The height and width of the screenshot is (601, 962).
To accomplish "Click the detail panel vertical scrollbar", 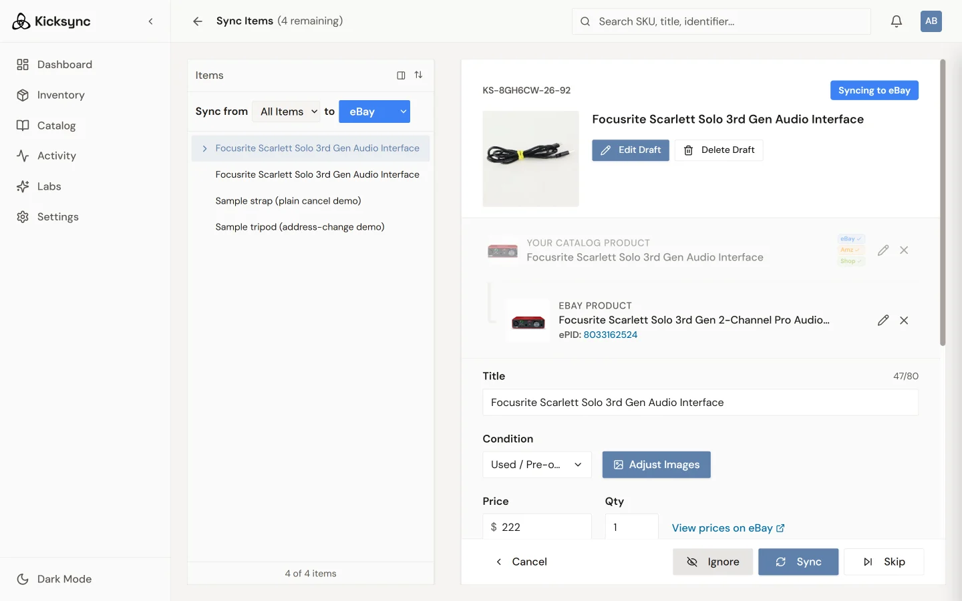I will 943,202.
